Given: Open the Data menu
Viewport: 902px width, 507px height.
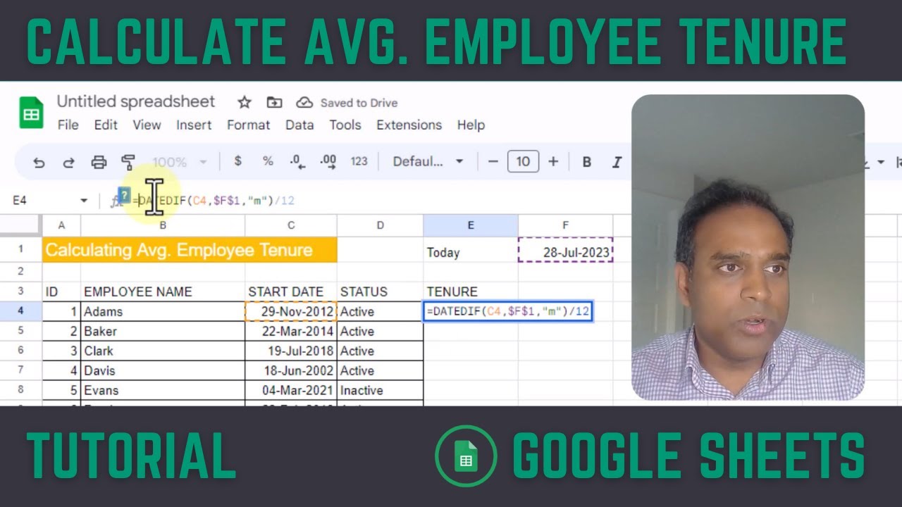Looking at the screenshot, I should [299, 125].
